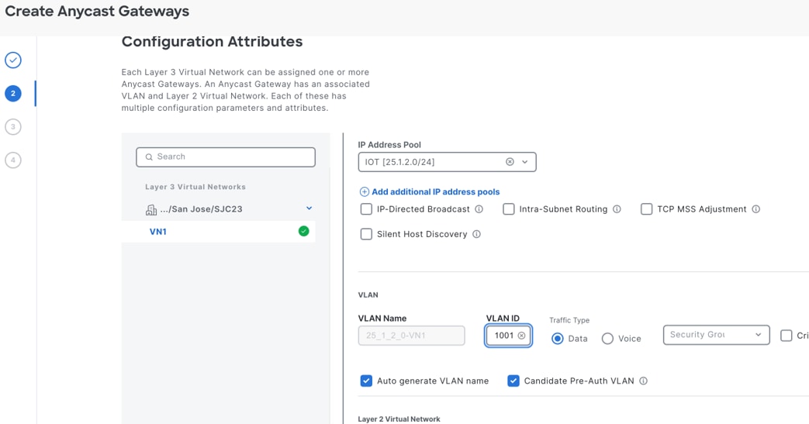Click the plus icon for additional pools
809x424 pixels.
[365, 192]
